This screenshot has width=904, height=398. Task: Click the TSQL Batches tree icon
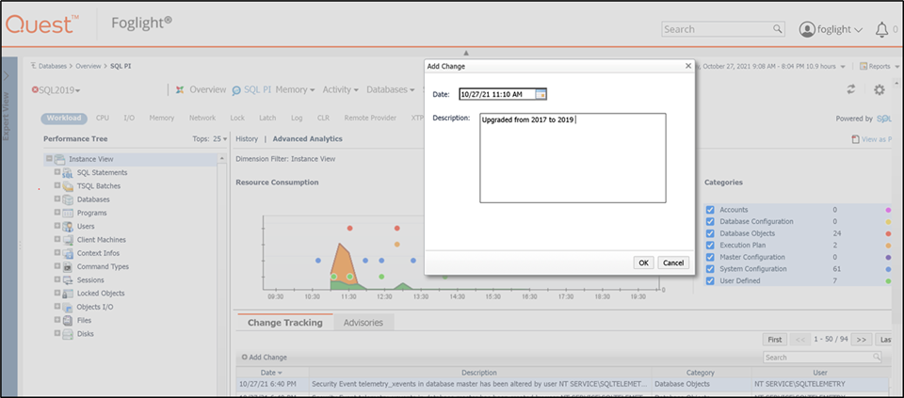coord(68,186)
